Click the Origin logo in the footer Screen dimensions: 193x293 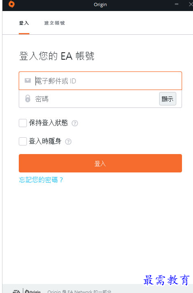[33, 291]
